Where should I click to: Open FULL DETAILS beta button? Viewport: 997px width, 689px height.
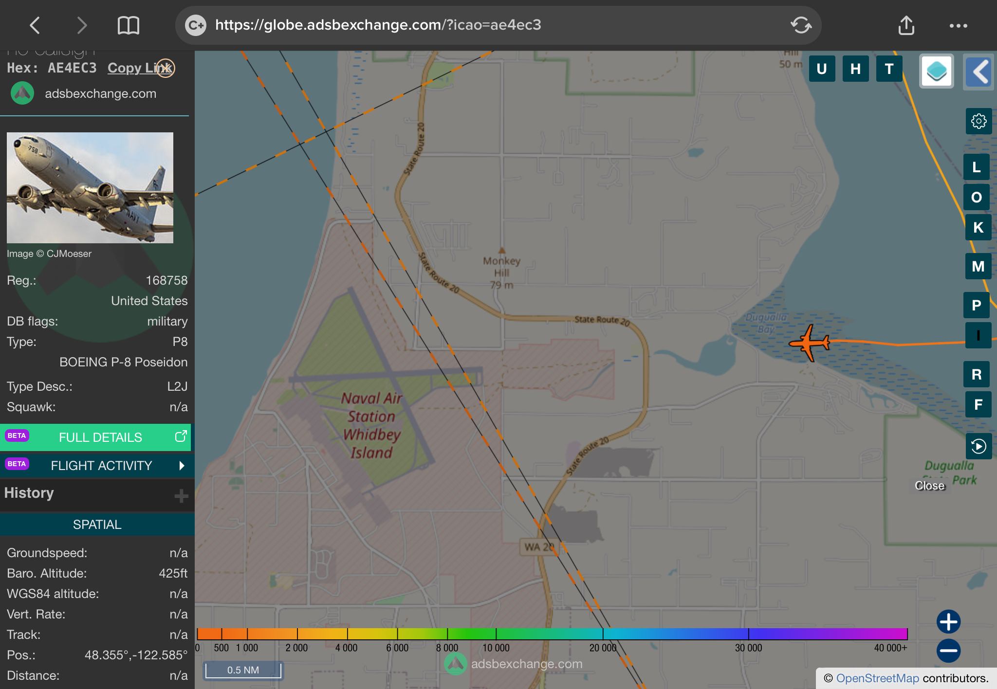point(95,437)
